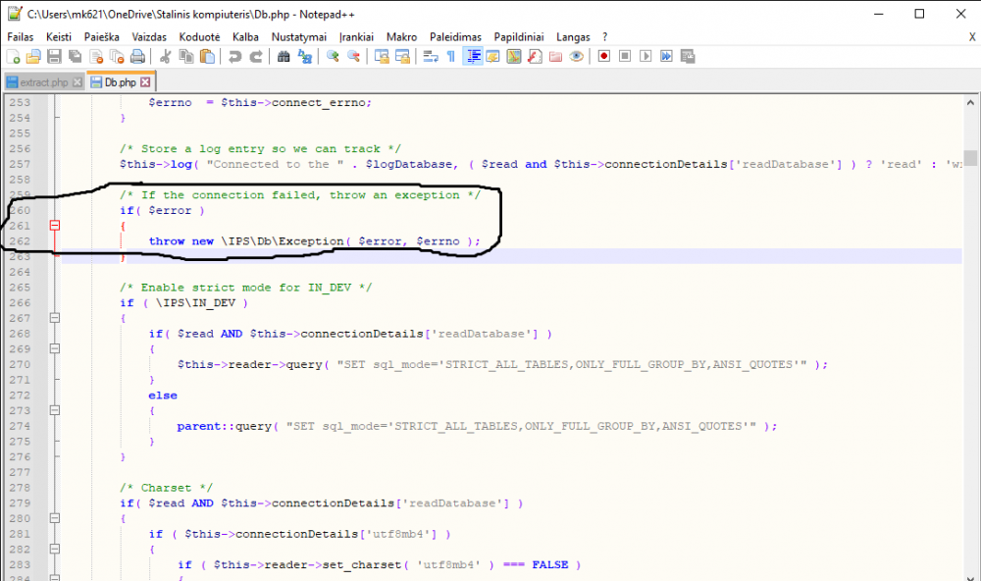
Task: Start macro recording with the red record icon
Action: tap(603, 56)
